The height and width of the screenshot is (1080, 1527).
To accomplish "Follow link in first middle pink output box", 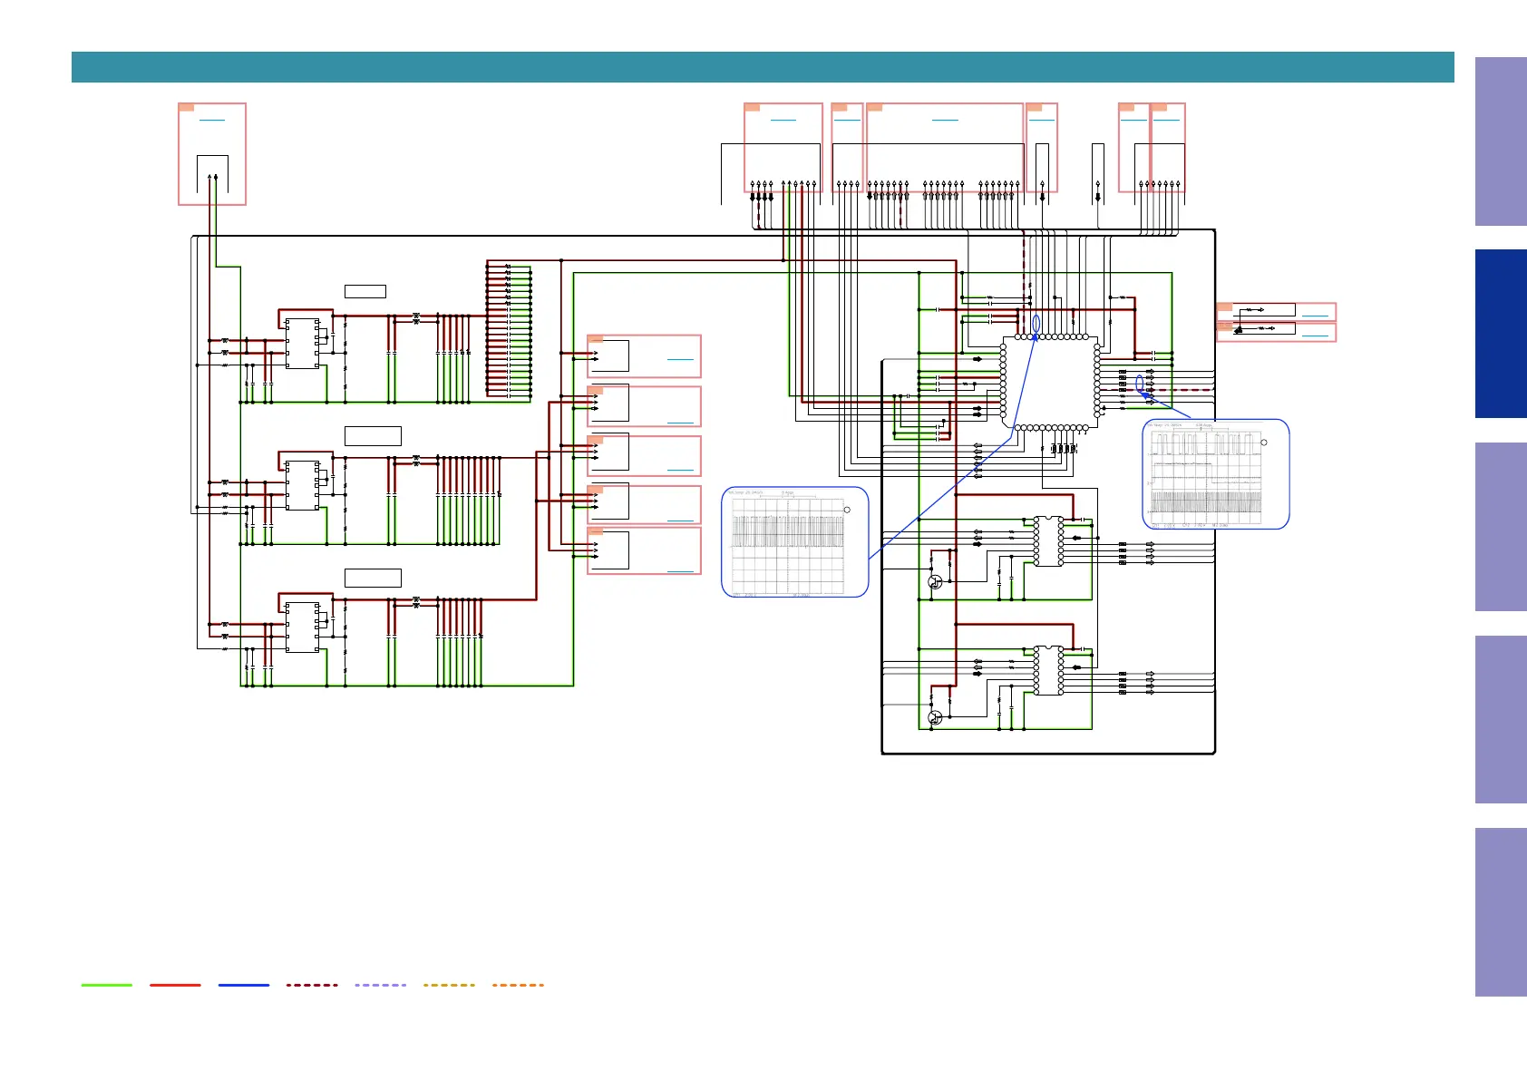I will point(680,359).
